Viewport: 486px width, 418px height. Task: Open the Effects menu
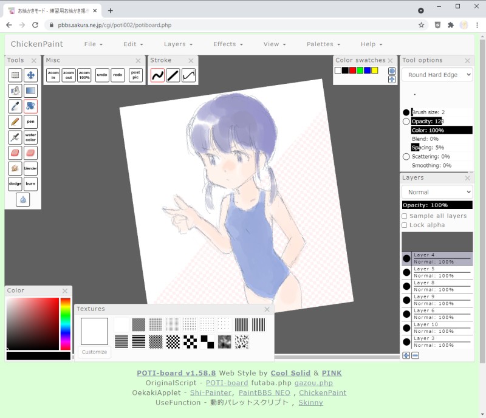(x=228, y=44)
